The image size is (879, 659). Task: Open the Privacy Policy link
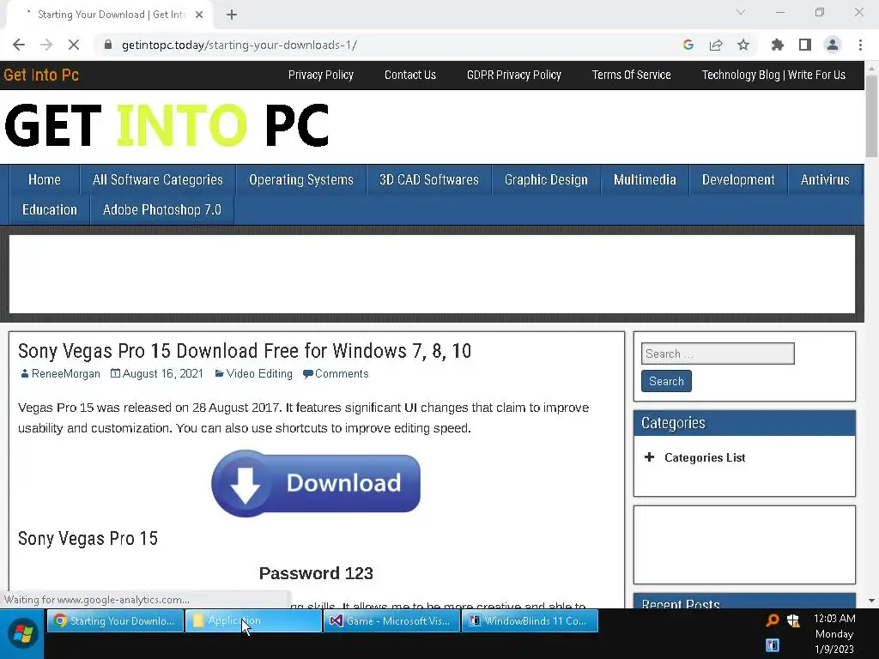321,76
